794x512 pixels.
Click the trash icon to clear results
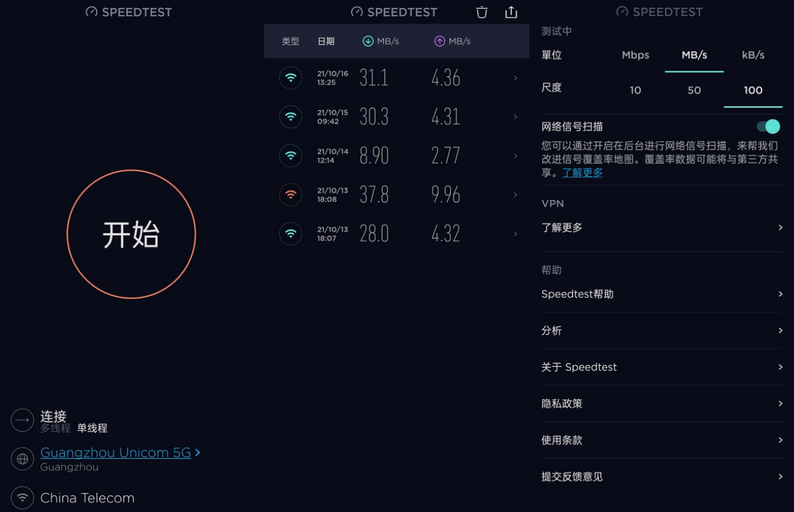[x=481, y=12]
